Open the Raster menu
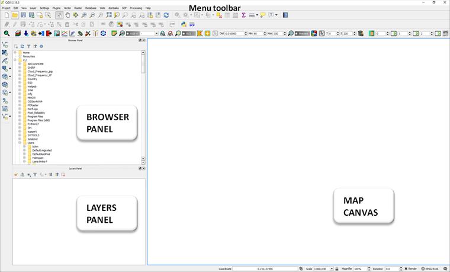Screen dimensions: 450x272 coord(78,8)
